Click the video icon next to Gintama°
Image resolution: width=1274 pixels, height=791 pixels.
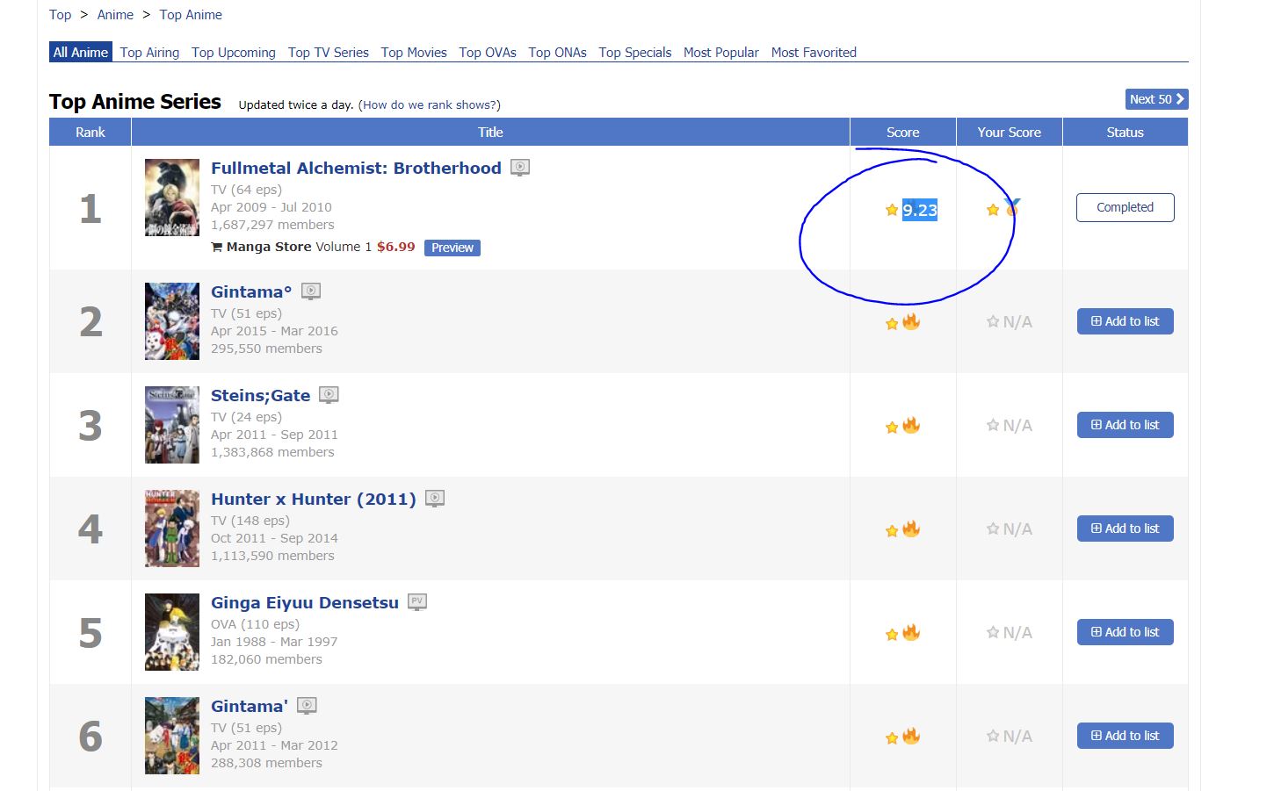click(x=311, y=291)
